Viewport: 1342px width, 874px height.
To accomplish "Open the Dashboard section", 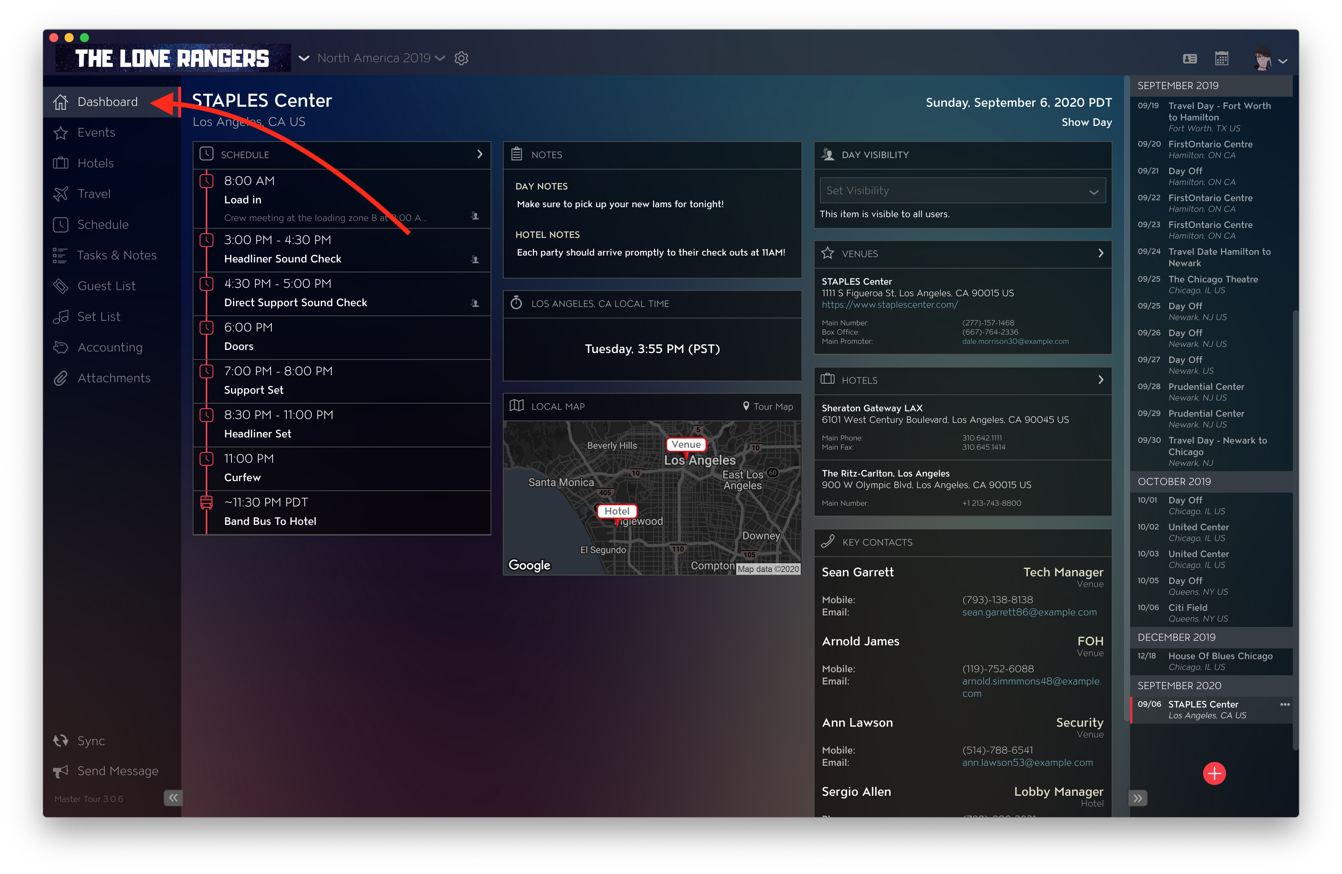I will (112, 102).
